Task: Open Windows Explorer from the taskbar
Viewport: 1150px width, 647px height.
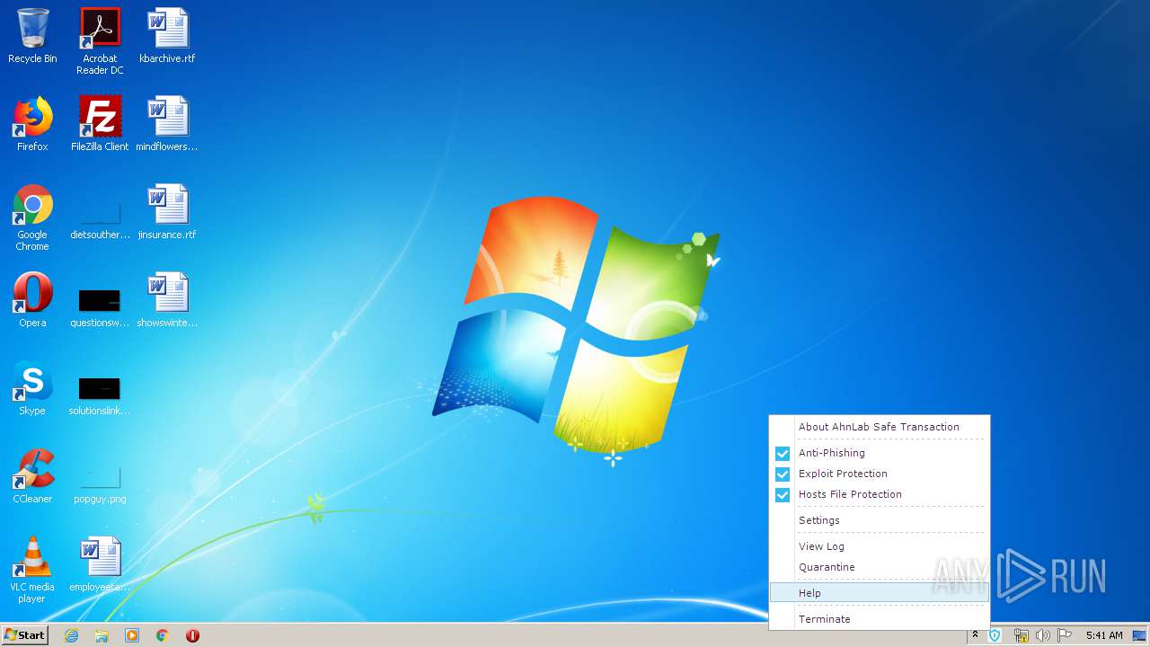Action: point(102,635)
